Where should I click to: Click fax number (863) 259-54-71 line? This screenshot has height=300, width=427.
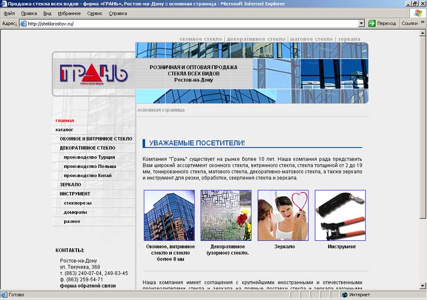coord(82,280)
